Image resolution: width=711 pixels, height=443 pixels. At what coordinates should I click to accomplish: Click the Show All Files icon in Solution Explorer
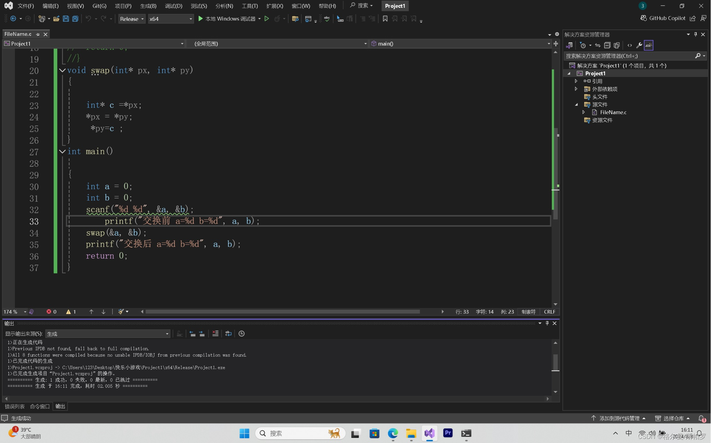coord(616,45)
